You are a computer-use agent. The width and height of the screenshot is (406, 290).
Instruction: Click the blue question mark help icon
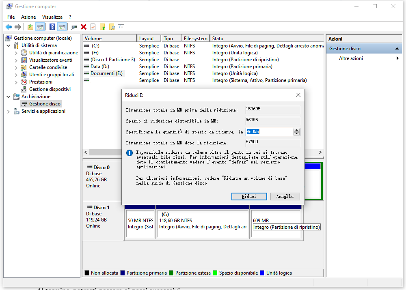[52, 27]
